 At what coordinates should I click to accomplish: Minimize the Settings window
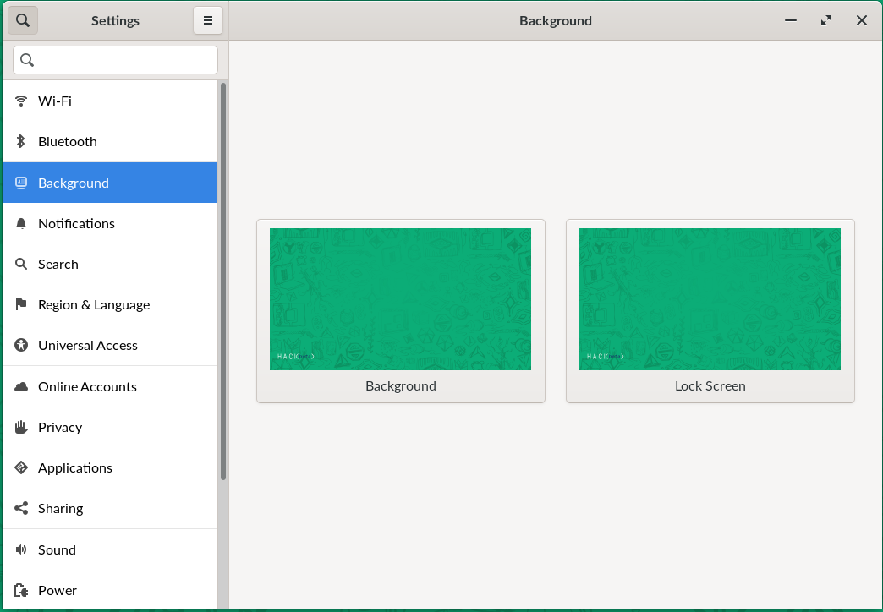(791, 20)
